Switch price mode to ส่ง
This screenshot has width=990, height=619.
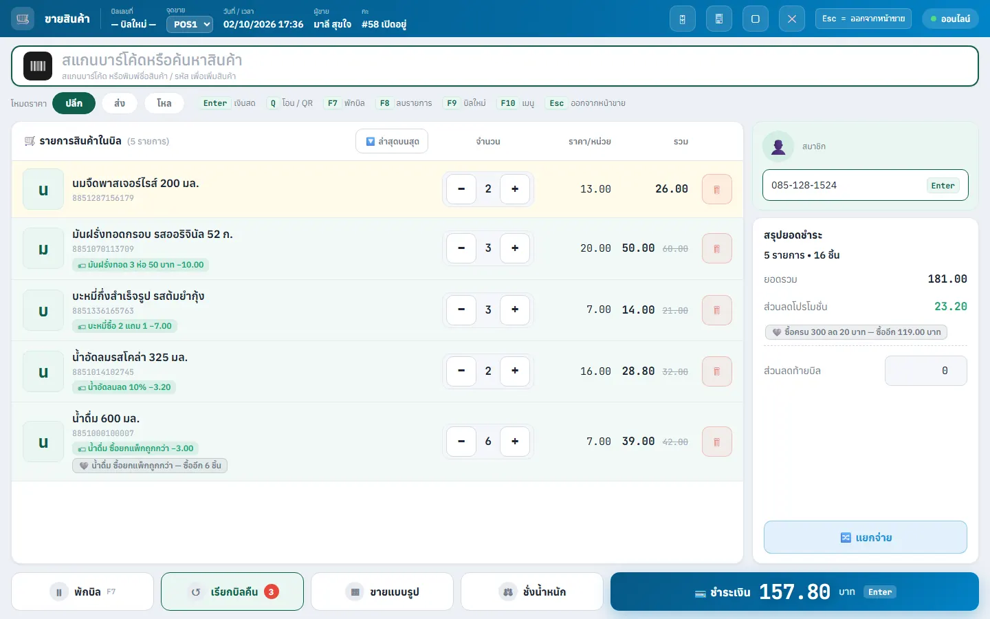120,103
